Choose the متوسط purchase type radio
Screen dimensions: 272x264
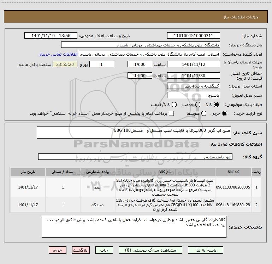pos(204,113)
